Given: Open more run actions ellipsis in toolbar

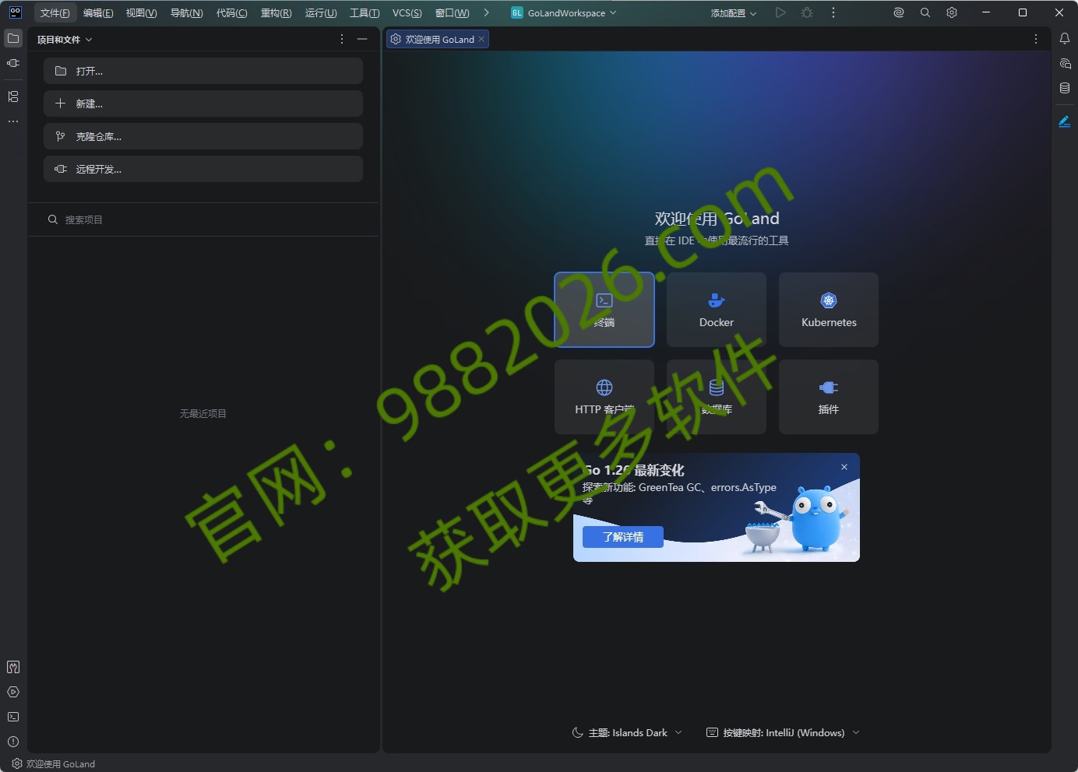Looking at the screenshot, I should (x=833, y=12).
